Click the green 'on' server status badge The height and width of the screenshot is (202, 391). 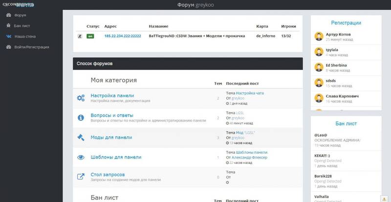click(x=90, y=36)
